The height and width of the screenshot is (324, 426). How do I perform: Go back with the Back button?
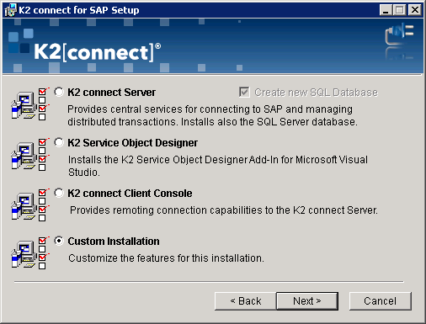pyautogui.click(x=246, y=301)
